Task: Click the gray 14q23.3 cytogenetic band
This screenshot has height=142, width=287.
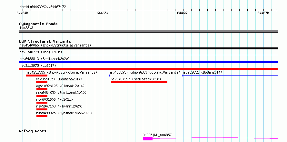Action: pyautogui.click(x=148, y=31)
